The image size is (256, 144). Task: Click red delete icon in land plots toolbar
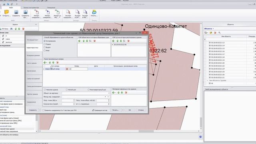[128, 41]
